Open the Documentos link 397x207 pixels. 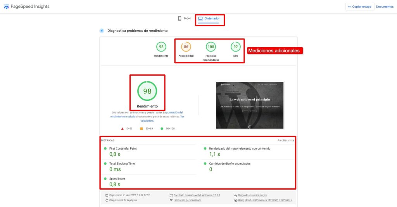tap(385, 7)
